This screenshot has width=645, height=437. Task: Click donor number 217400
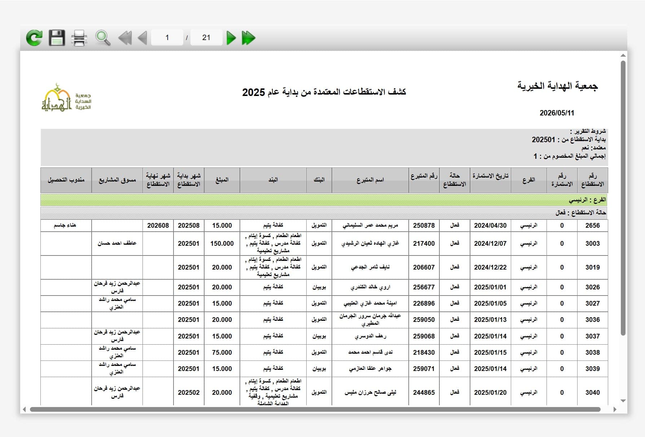pos(424,244)
